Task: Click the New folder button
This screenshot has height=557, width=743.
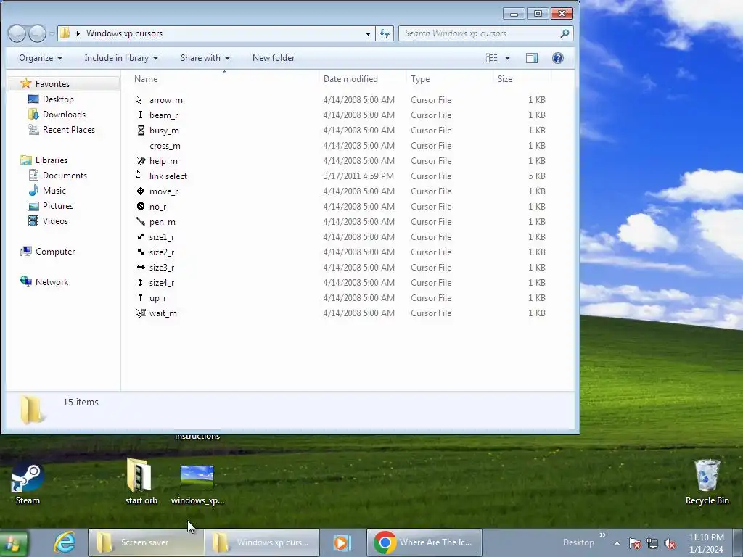Action: click(274, 58)
